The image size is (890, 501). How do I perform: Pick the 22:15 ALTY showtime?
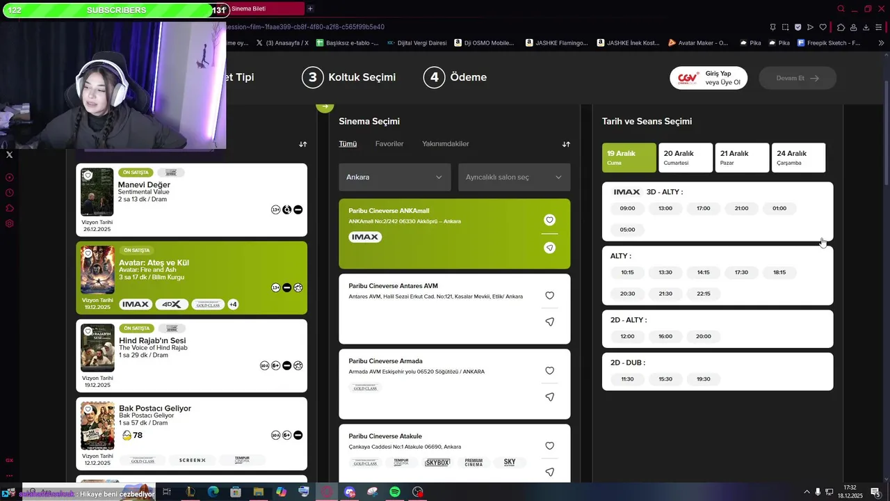703,294
